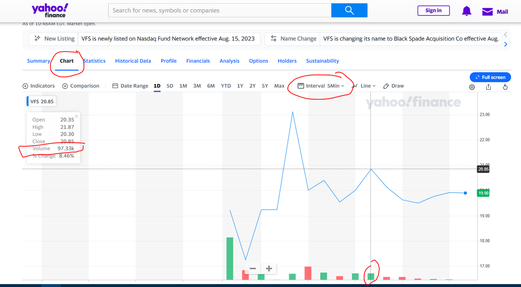Screen dimensions: 521x287
Task: Open the Profile tab
Action: point(169,61)
